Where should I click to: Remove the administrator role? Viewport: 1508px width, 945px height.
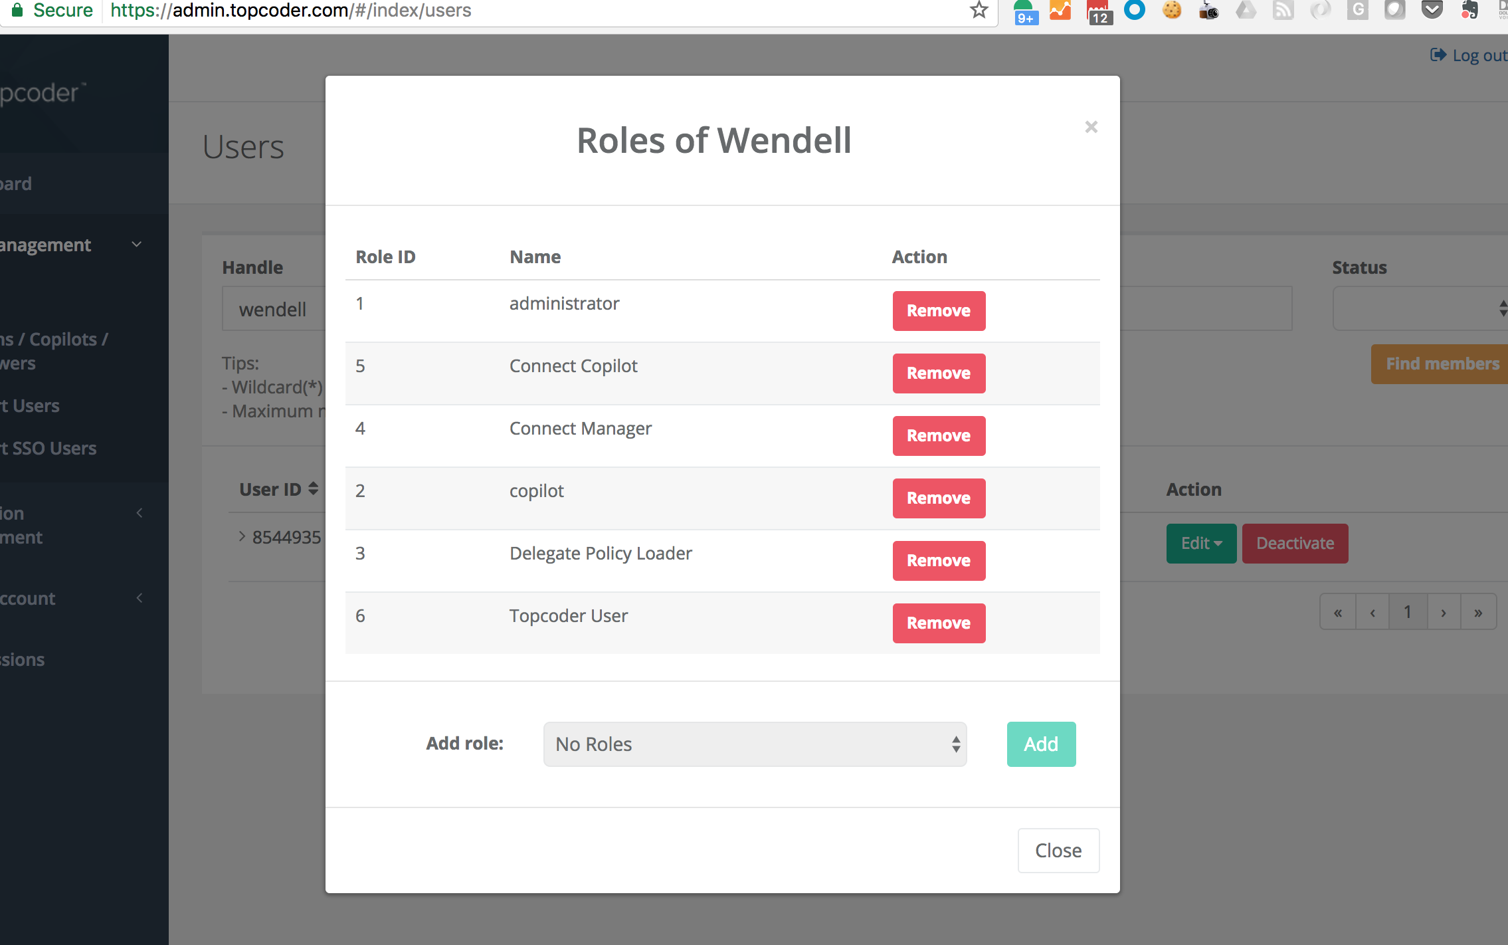coord(938,311)
